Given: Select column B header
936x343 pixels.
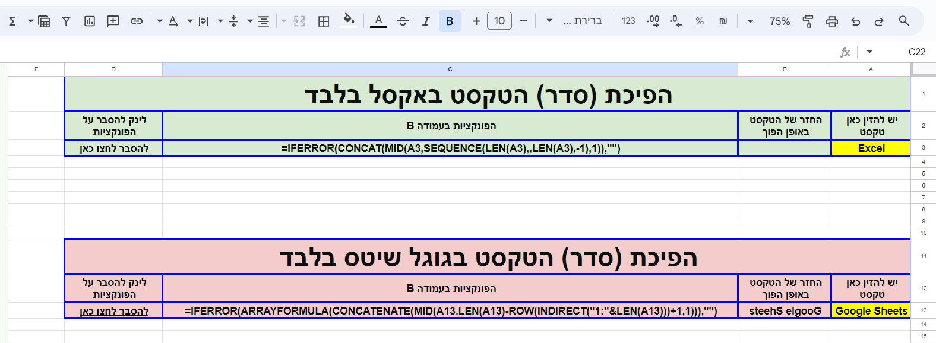Looking at the screenshot, I should [785, 69].
